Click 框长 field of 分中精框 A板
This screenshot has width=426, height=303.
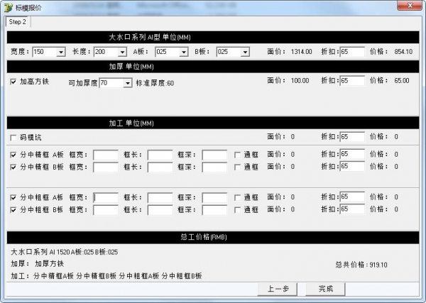click(x=160, y=155)
